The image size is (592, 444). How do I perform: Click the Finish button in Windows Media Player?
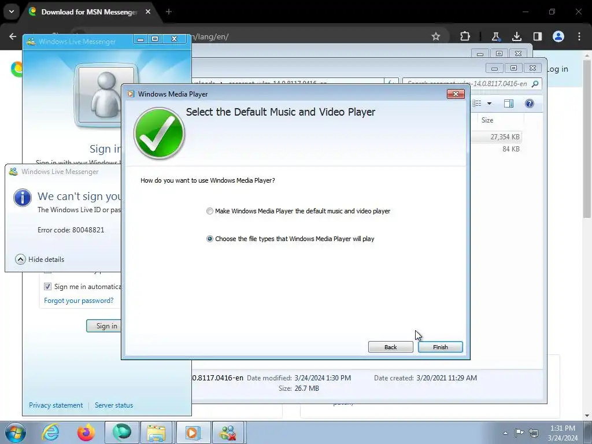440,347
